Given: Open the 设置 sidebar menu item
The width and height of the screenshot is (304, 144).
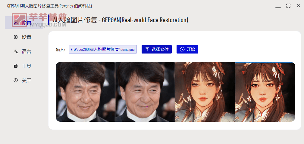Looking at the screenshot, I should [27, 37].
